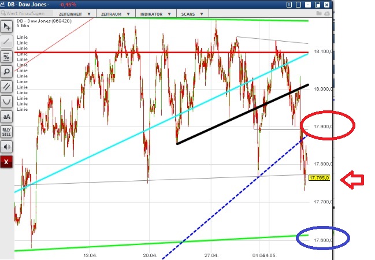The width and height of the screenshot is (375, 260).
Task: Open the BUY SELL order tool
Action: [6, 132]
